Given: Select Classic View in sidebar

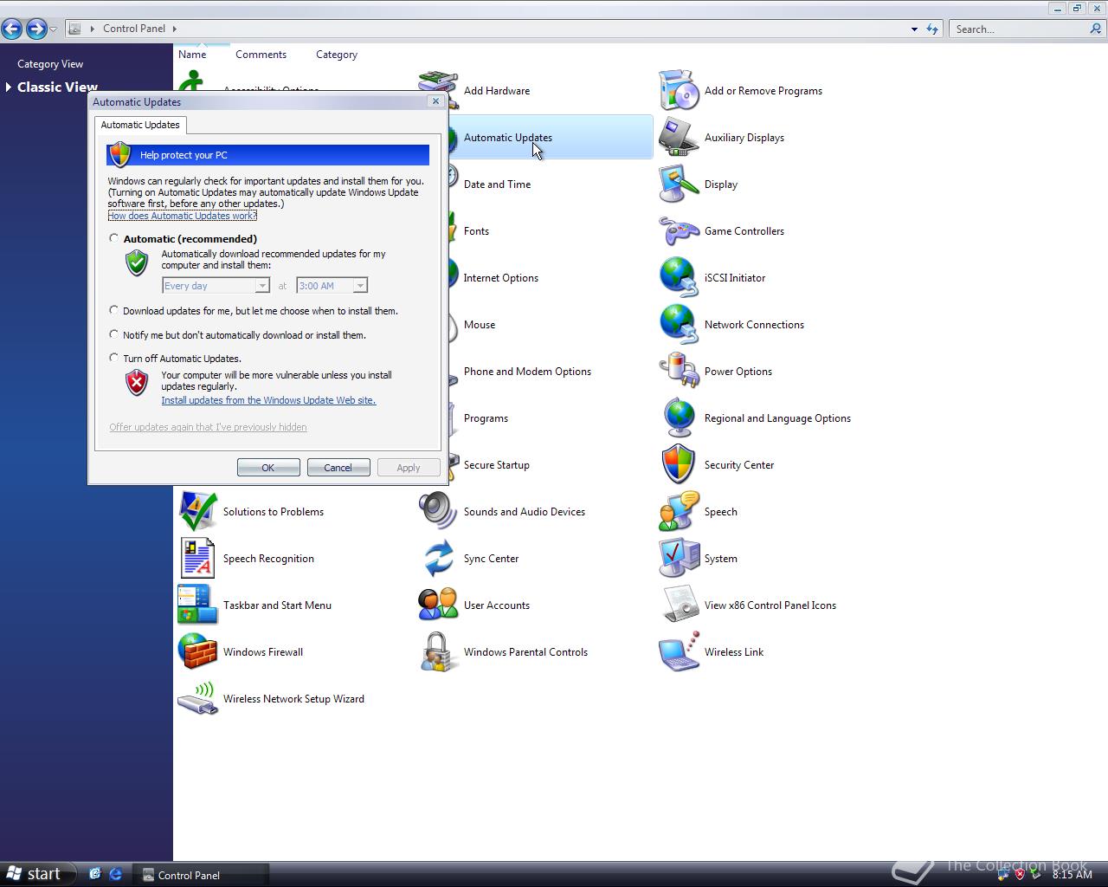Looking at the screenshot, I should click(57, 87).
